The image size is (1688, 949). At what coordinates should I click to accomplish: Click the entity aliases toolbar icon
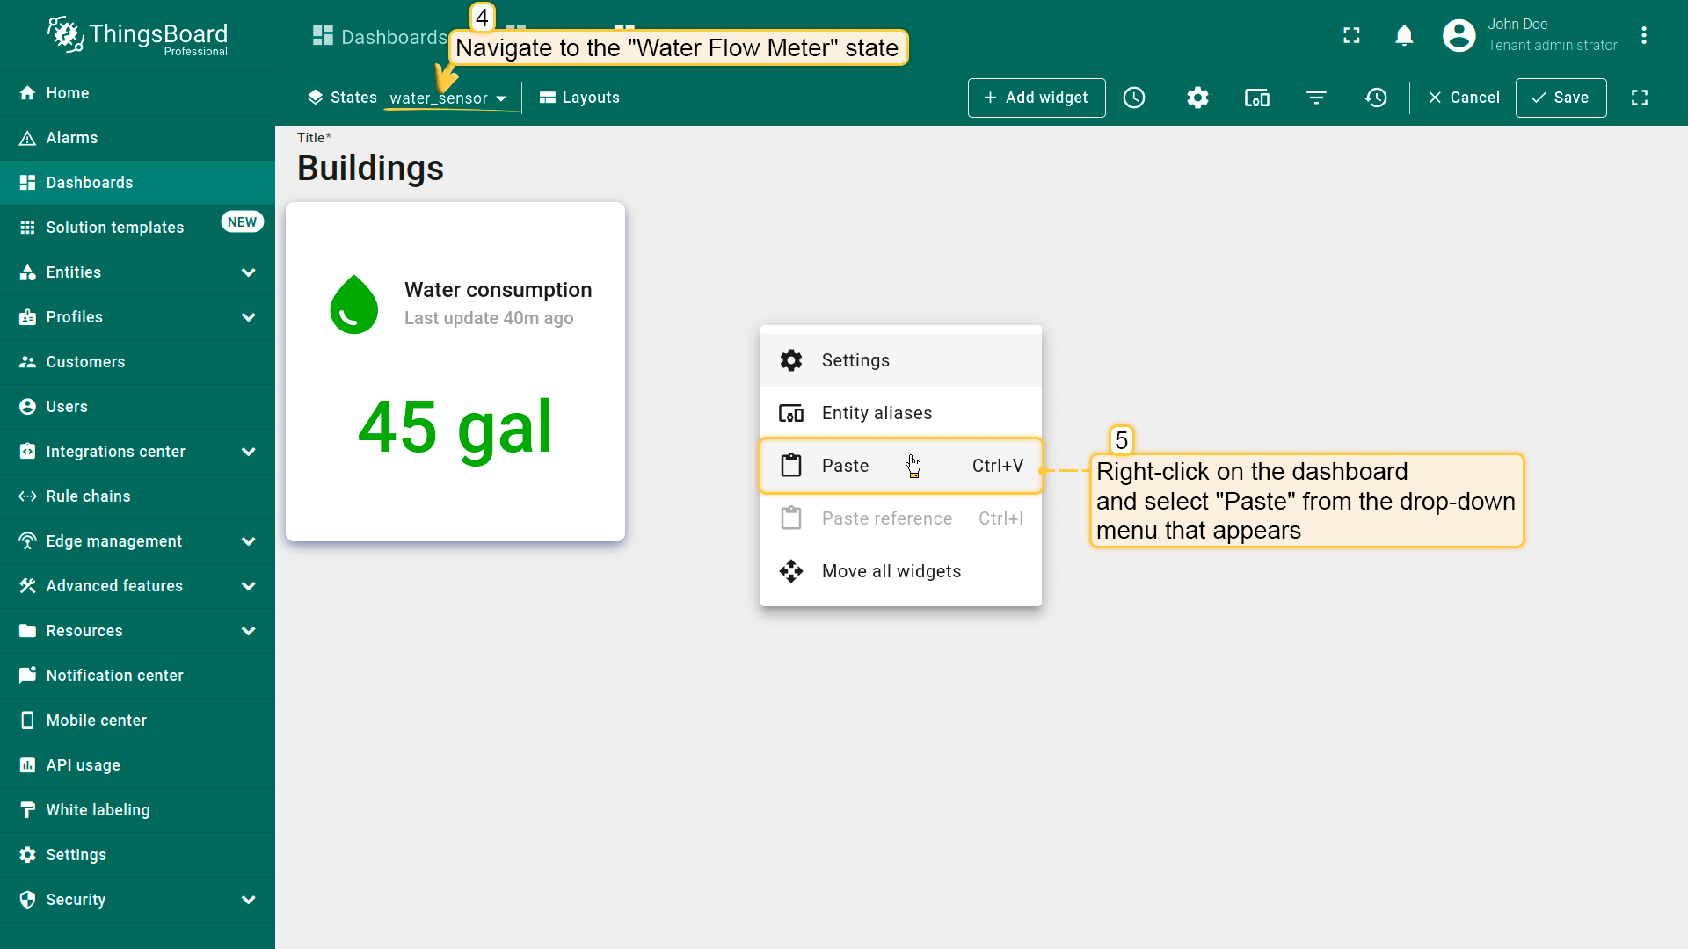1256,98
